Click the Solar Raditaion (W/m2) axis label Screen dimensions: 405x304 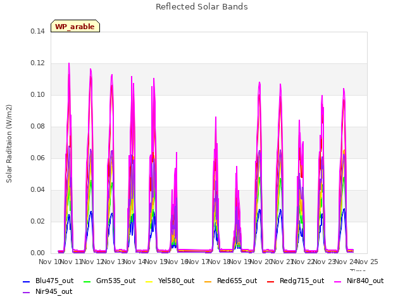[x=9, y=144]
